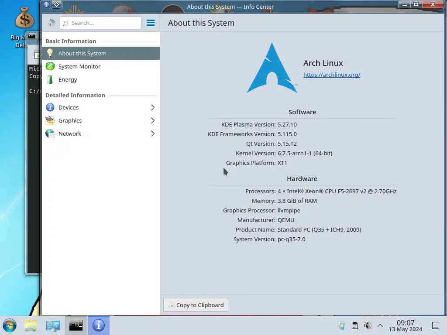Open the Start menu orb in the taskbar

click(10, 325)
